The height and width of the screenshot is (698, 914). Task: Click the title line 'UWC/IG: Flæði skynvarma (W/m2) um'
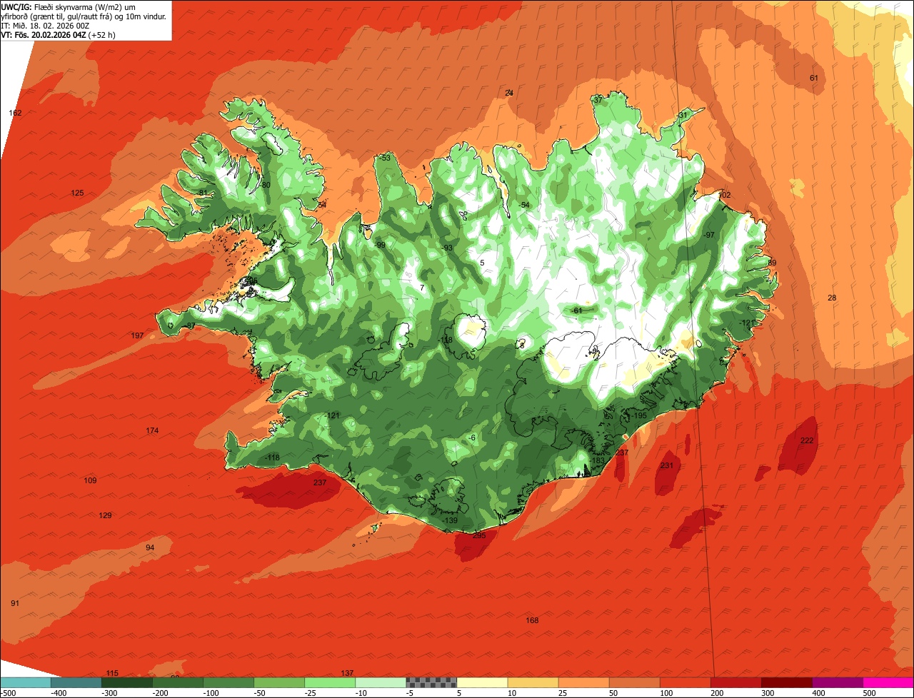[68, 7]
